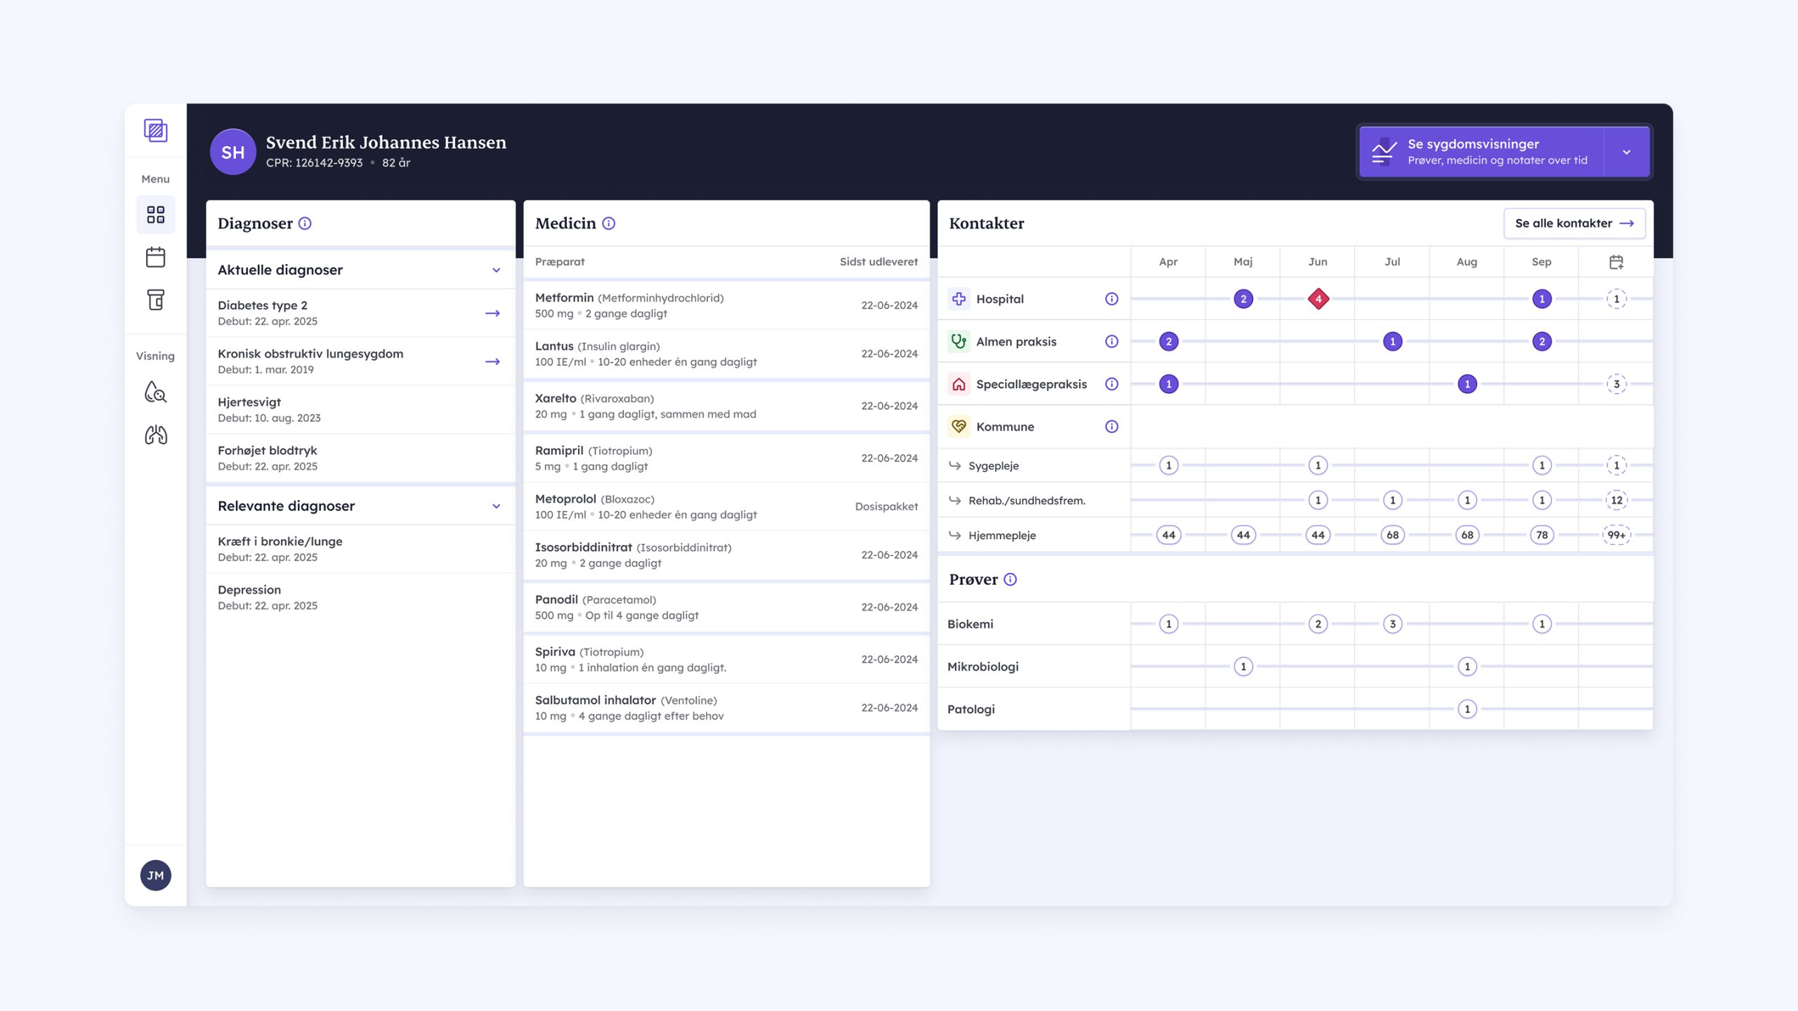Open the sygdomsvisninger dropdown arrow
Screen dimensions: 1798x1011
pos(1627,152)
